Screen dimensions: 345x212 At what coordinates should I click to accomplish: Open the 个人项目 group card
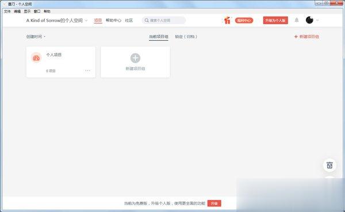[61, 62]
